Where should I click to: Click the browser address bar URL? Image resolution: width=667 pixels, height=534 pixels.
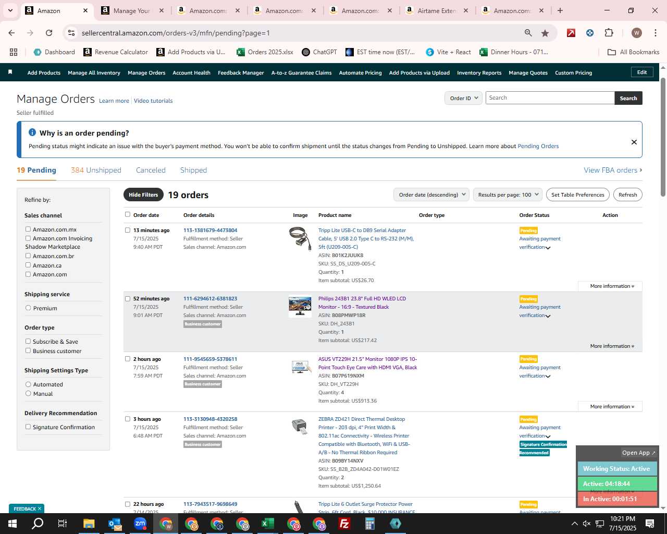(176, 33)
